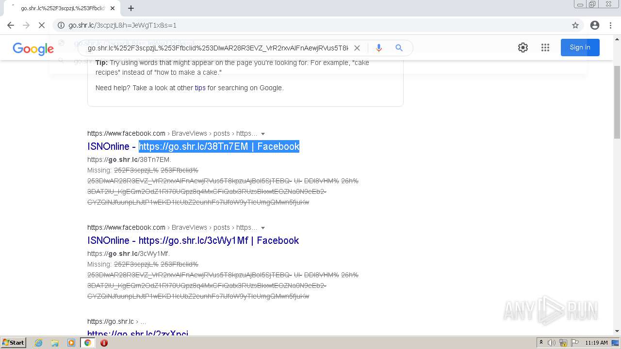Open the volume speaker tray icon
This screenshot has height=349, width=621.
(x=552, y=343)
